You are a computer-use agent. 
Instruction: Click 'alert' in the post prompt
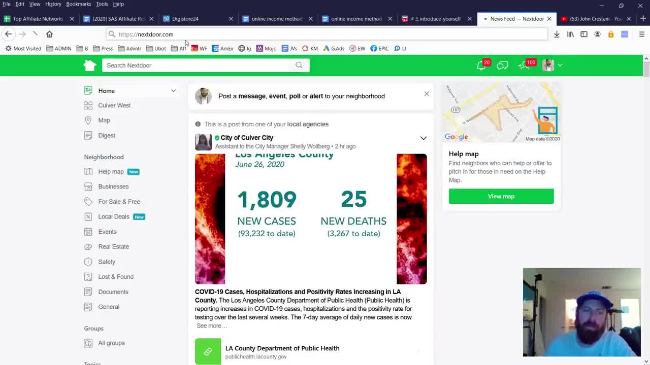(316, 96)
